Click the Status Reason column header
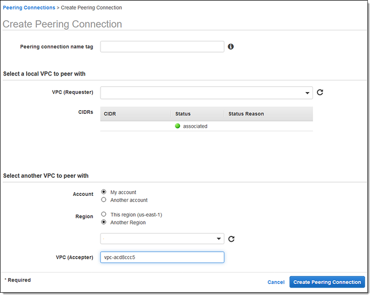 click(246, 114)
